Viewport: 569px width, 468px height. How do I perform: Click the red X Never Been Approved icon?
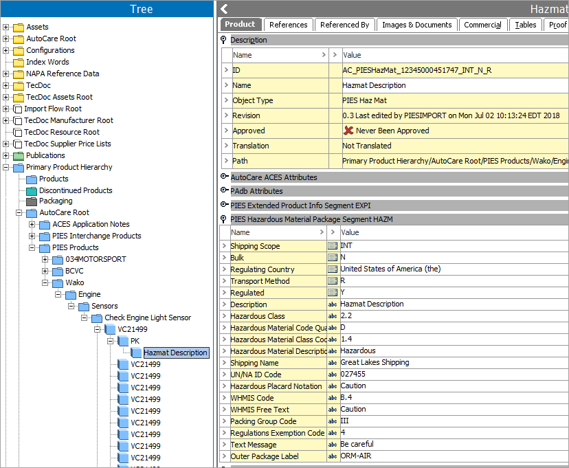(x=348, y=131)
